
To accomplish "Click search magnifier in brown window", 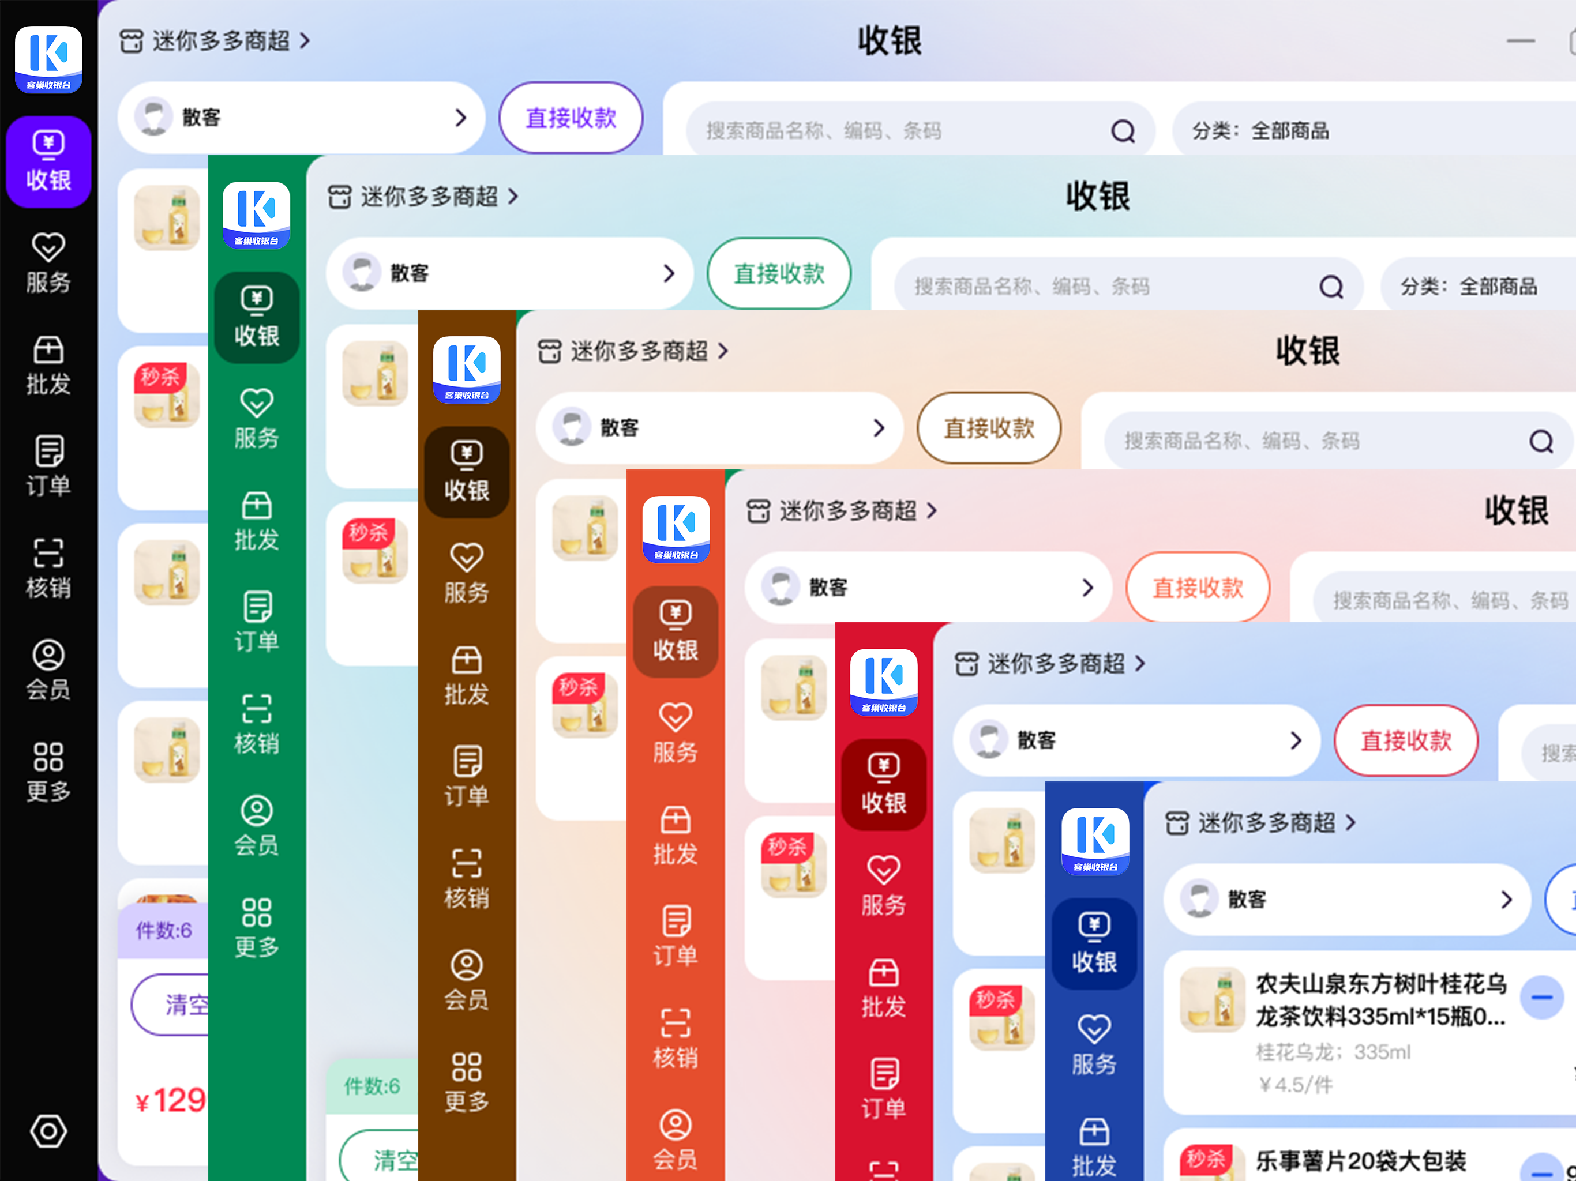I will point(1541,441).
